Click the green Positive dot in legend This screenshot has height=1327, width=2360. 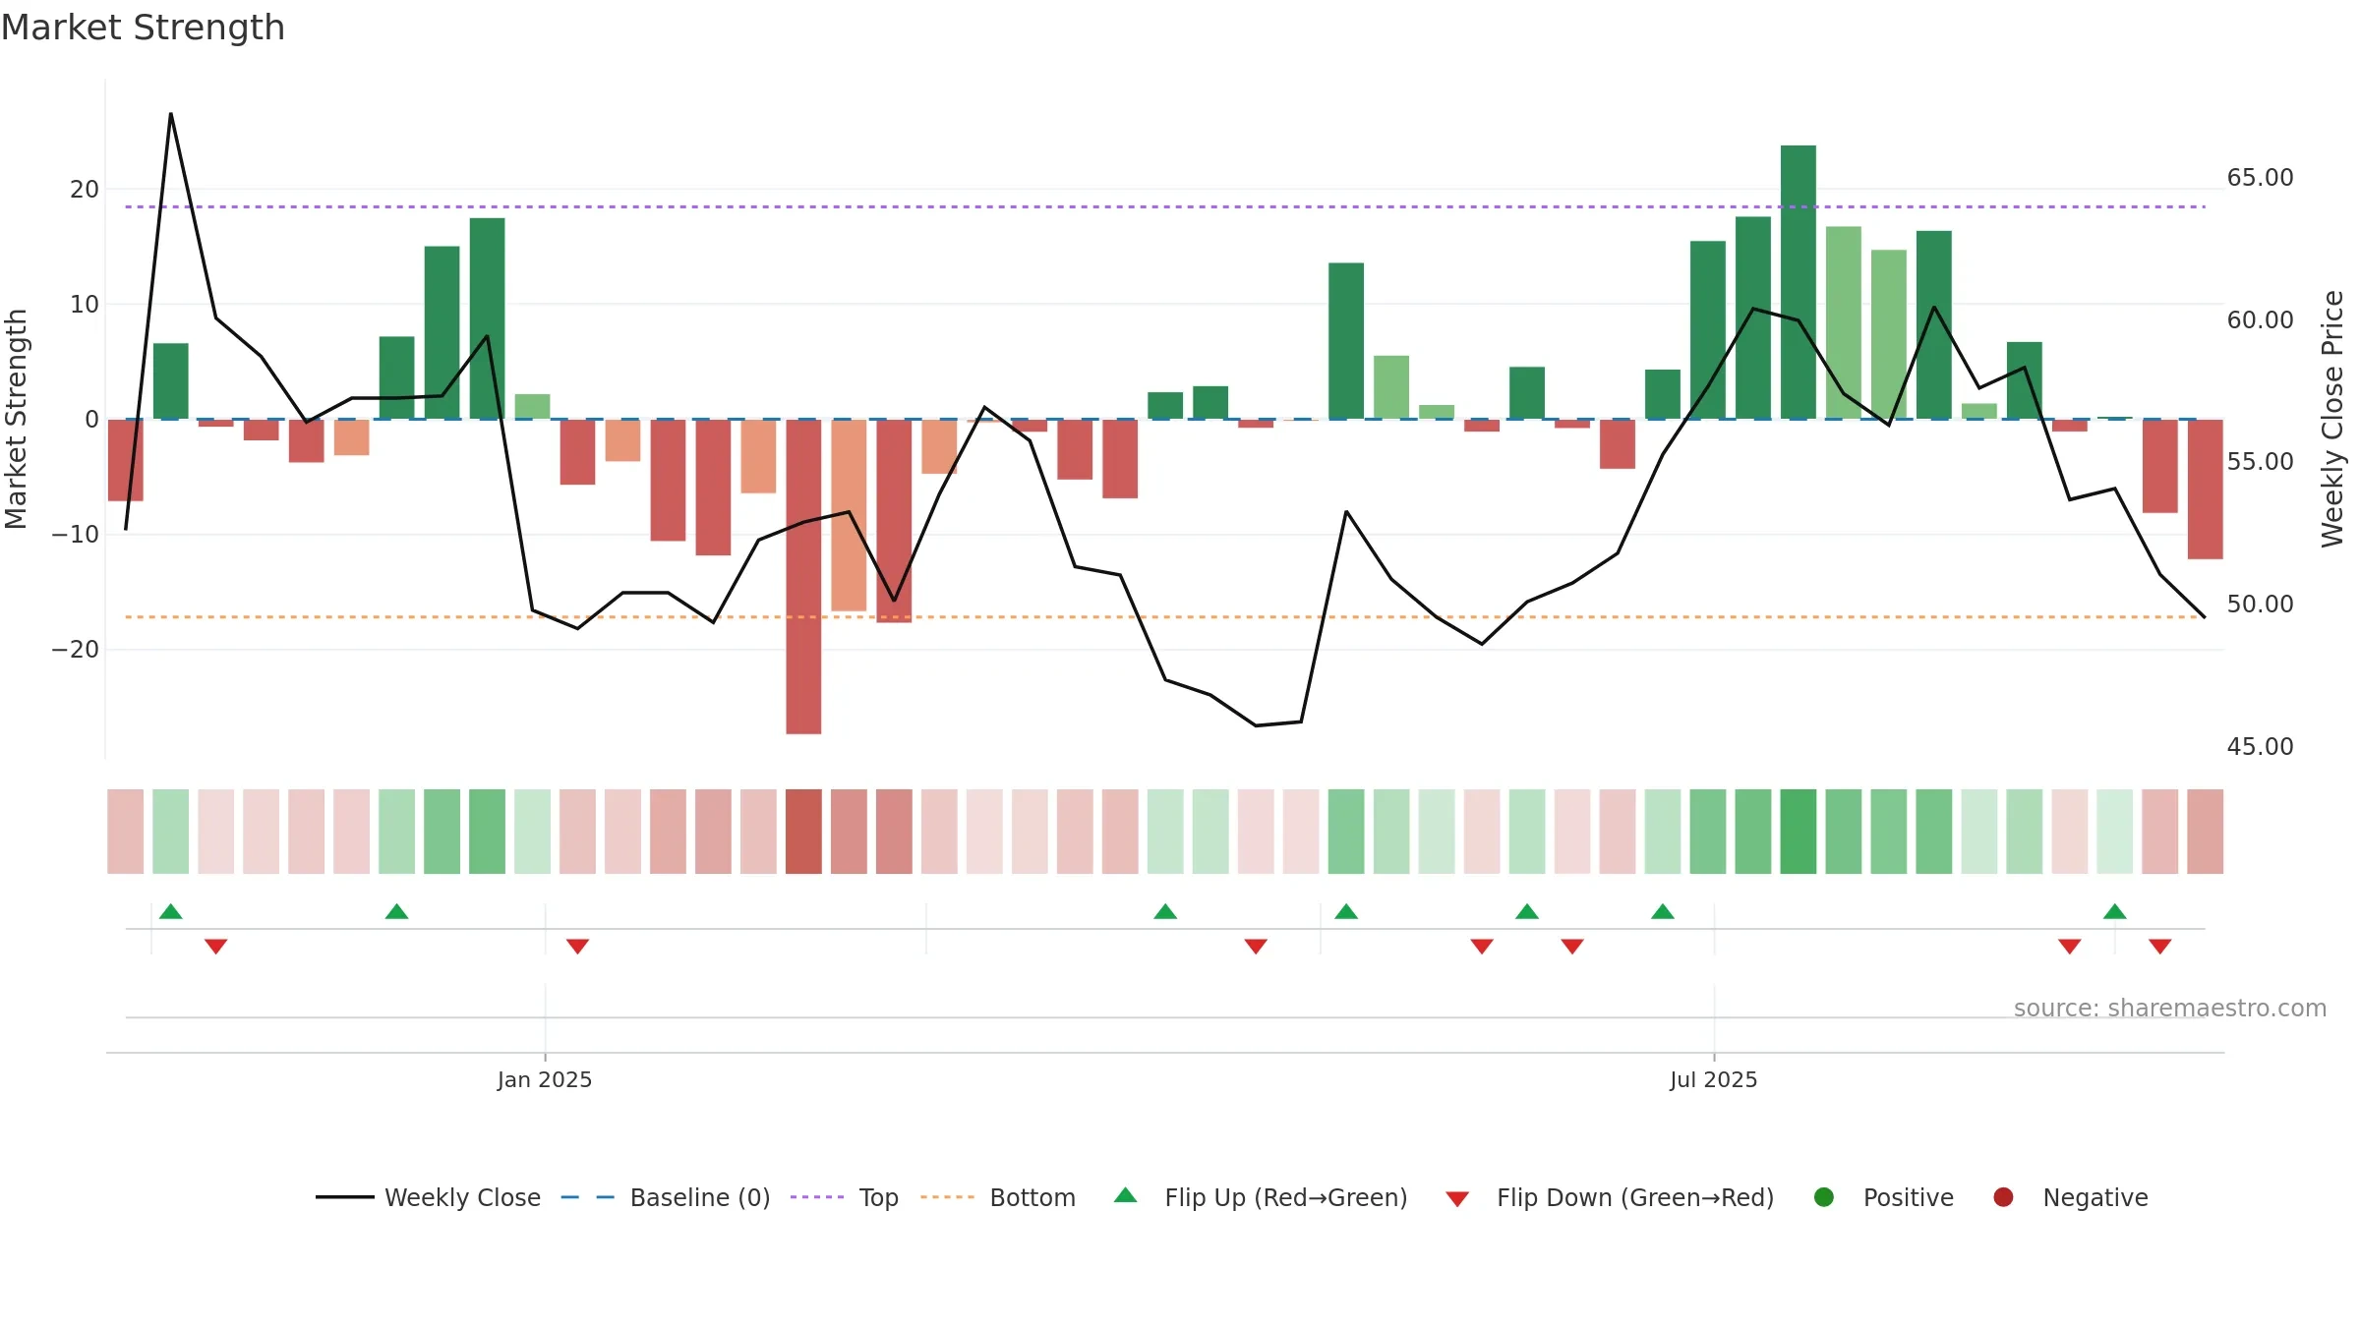coord(1824,1197)
